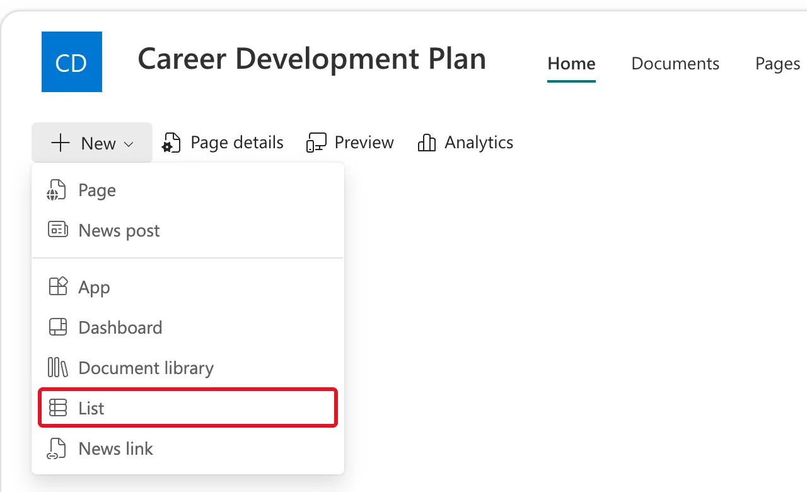807x492 pixels.
Task: Choose App from the New menu
Action: pos(188,287)
